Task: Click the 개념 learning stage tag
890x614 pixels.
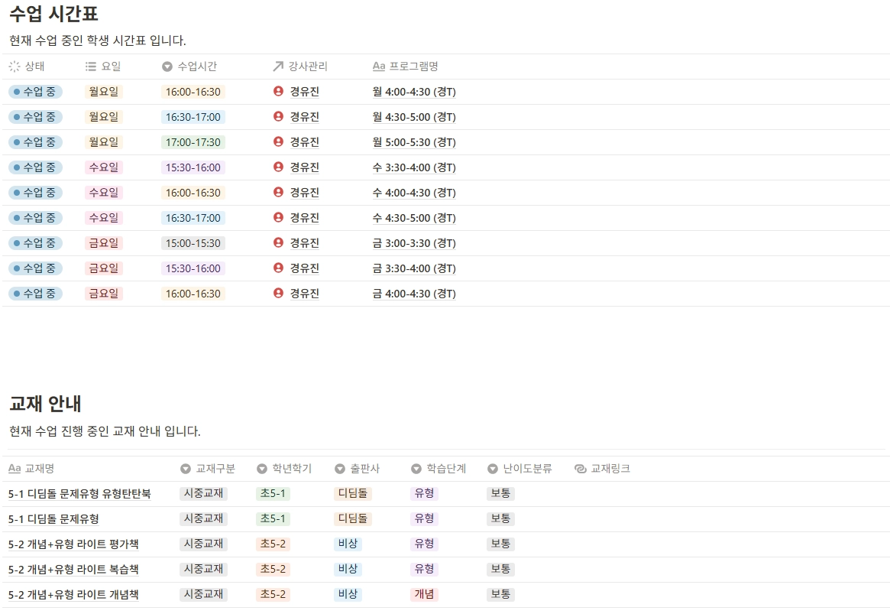Action: 424,594
